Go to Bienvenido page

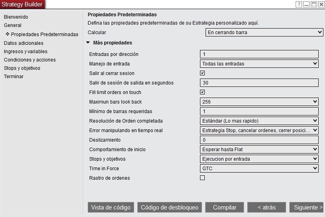pos(16,17)
